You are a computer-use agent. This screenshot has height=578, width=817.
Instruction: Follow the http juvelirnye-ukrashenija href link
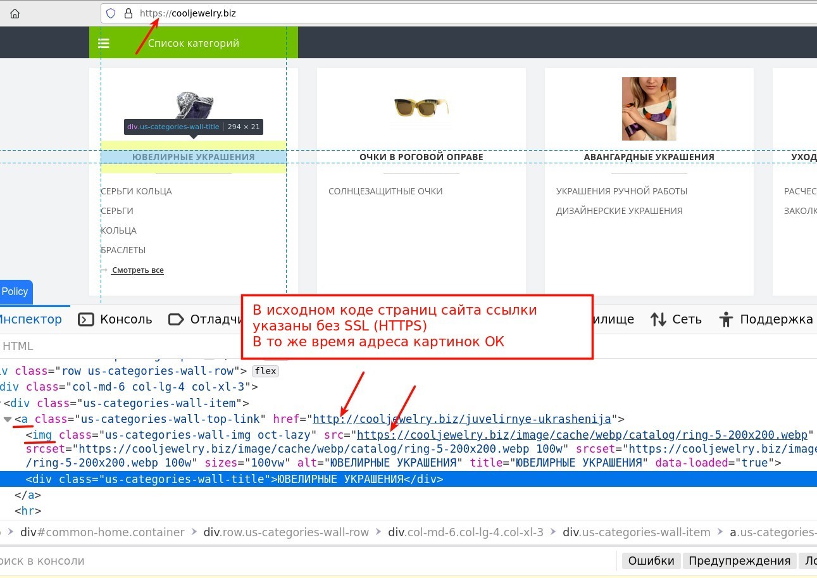point(462,419)
